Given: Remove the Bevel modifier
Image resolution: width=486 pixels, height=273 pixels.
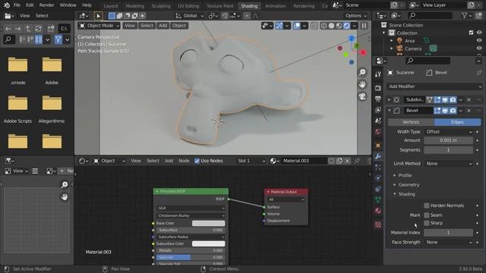Looking at the screenshot, I should 469,111.
